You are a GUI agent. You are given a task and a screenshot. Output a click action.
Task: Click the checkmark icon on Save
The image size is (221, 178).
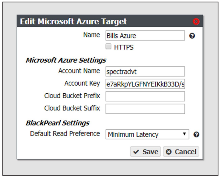click(136, 152)
